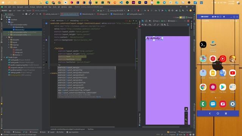
Task: Click the zoom magnifier icon on the design preview
Action: click(x=186, y=119)
